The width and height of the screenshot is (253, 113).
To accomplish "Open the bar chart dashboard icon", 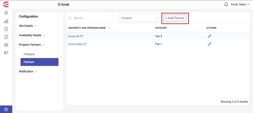I will [6, 21].
